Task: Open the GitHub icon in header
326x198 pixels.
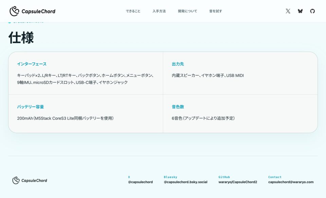Action: pyautogui.click(x=312, y=11)
